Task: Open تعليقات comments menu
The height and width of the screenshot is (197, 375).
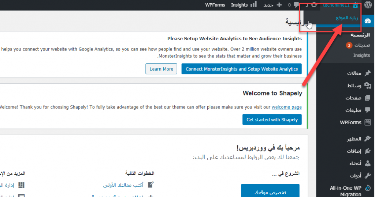Action: (353, 110)
